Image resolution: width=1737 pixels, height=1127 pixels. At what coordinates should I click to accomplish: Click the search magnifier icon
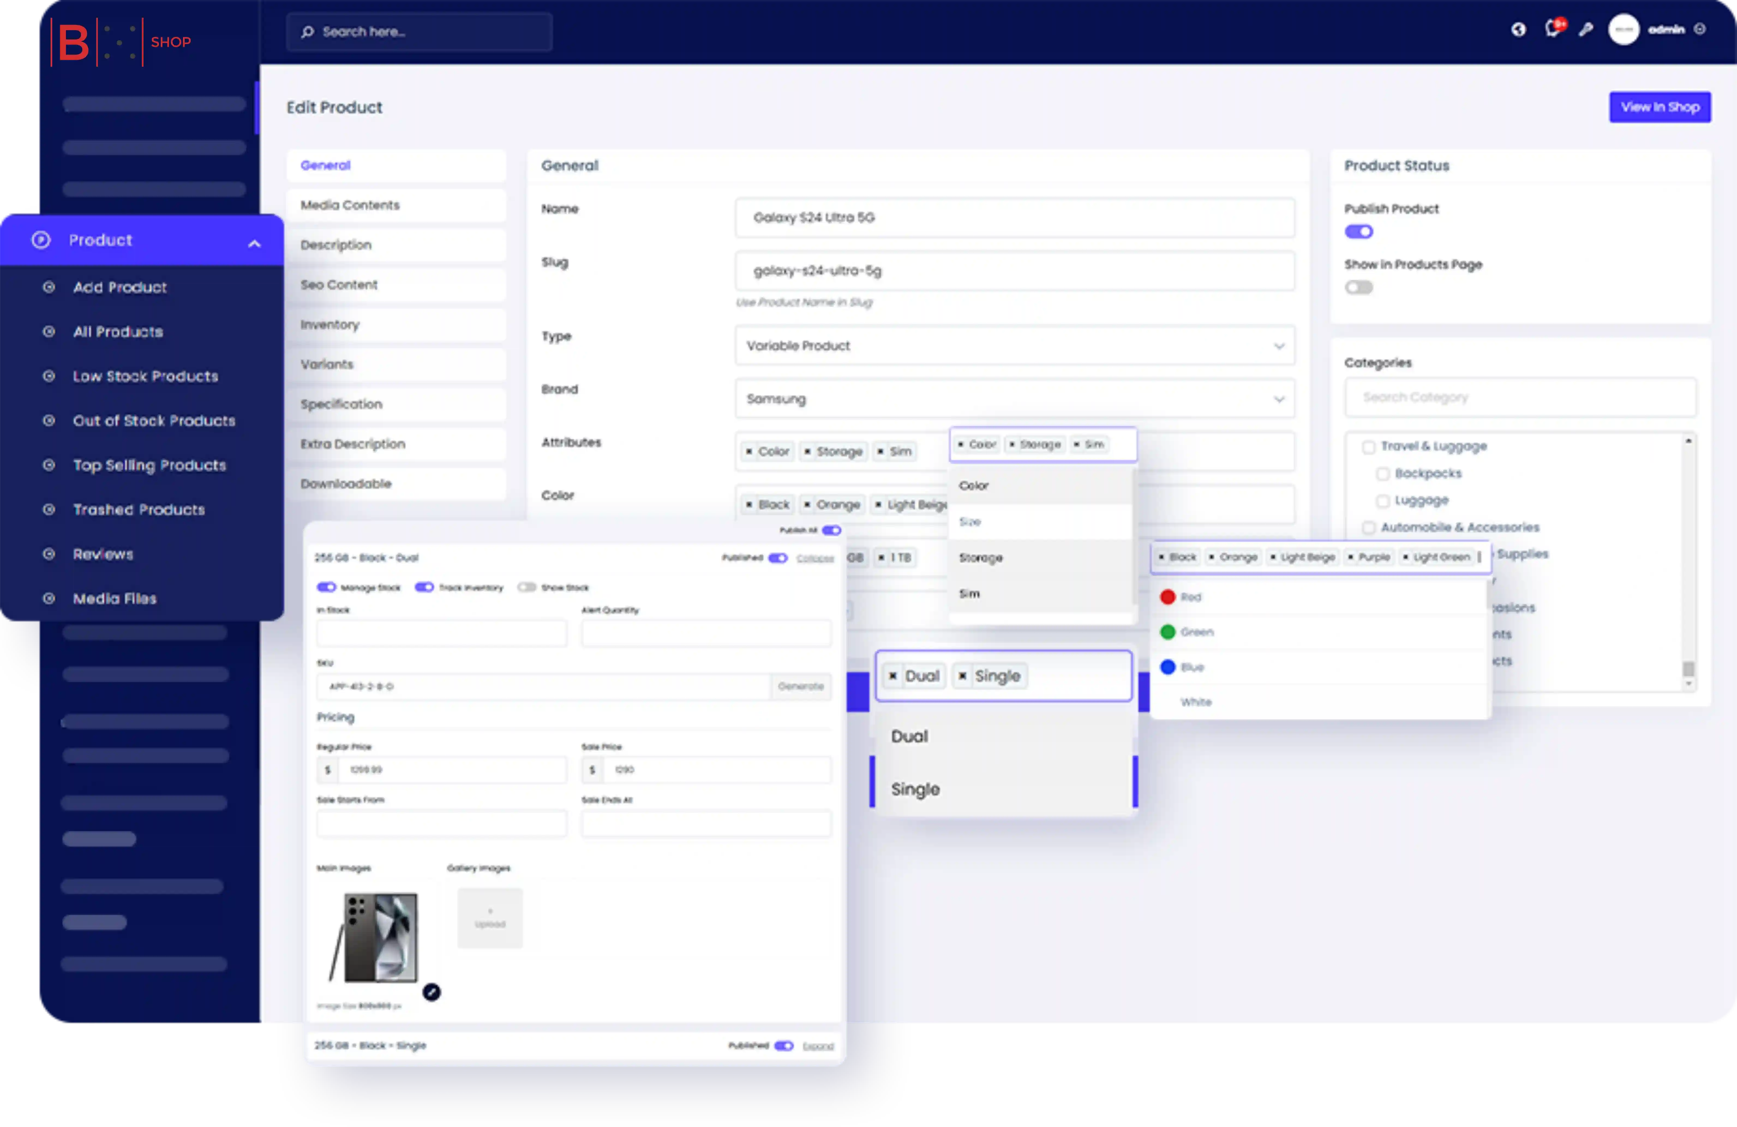click(308, 32)
